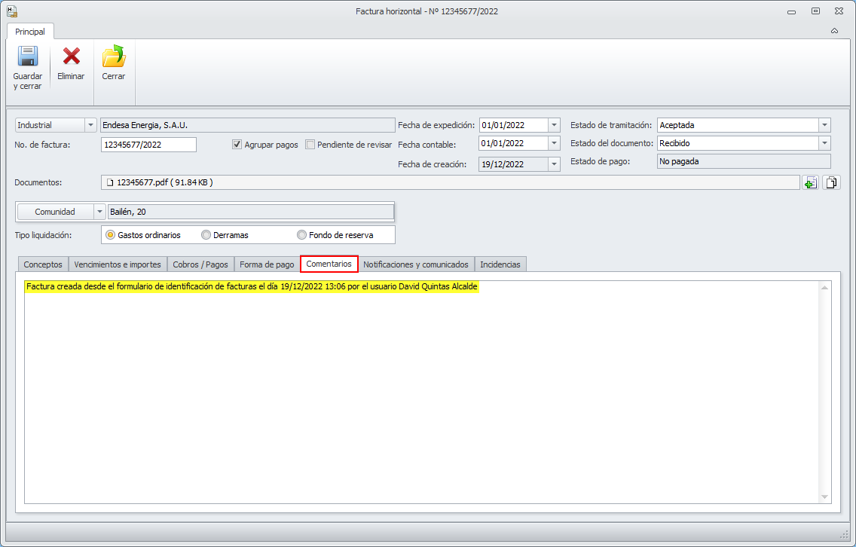Screen dimensions: 856x547
Task: Expand the Estado del documento dropdown
Action: 824,143
